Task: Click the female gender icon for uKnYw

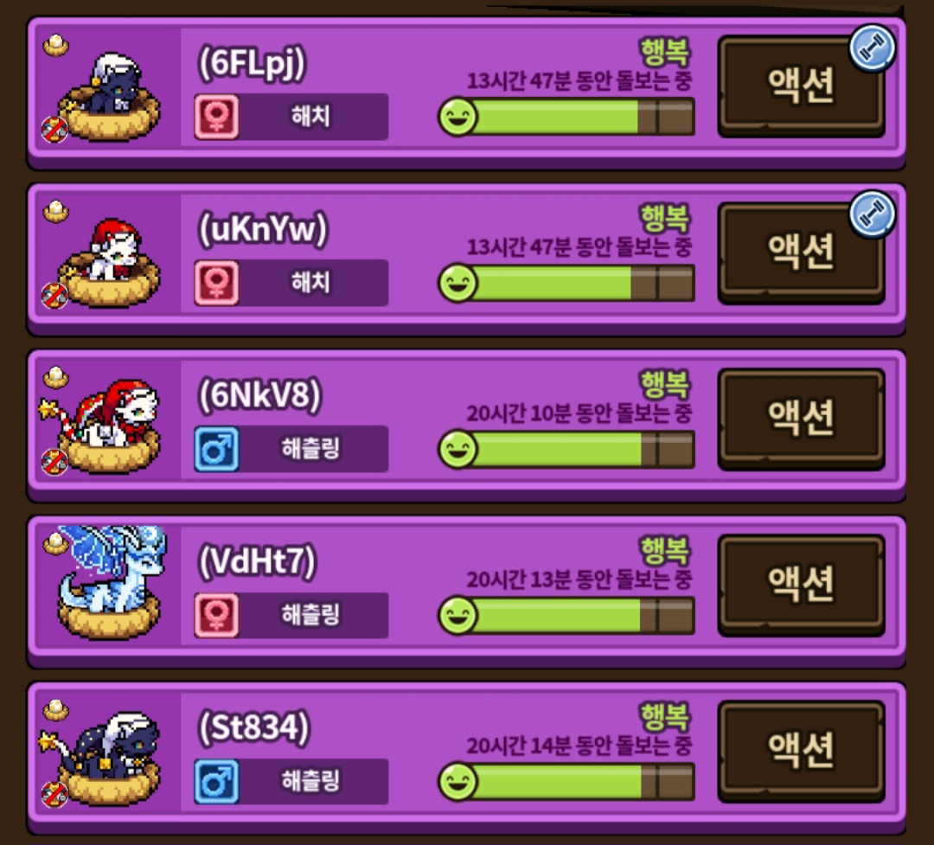Action: 216,283
